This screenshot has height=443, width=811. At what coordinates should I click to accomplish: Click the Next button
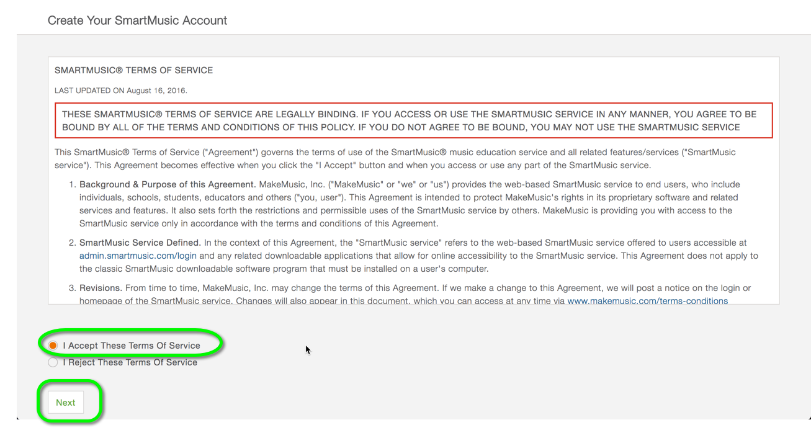point(66,403)
